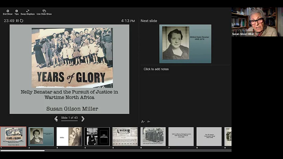Reset the elapsed timer
Viewport: 283px width, 159px height.
pyautogui.click(x=22, y=21)
